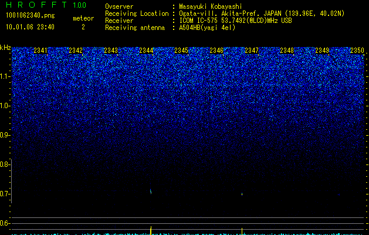Click the 0.9 frequency axis label
The width and height of the screenshot is (369, 235).
[4, 135]
